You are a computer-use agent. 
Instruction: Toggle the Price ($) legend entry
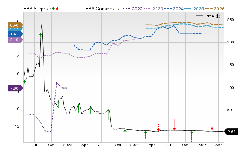point(208,16)
